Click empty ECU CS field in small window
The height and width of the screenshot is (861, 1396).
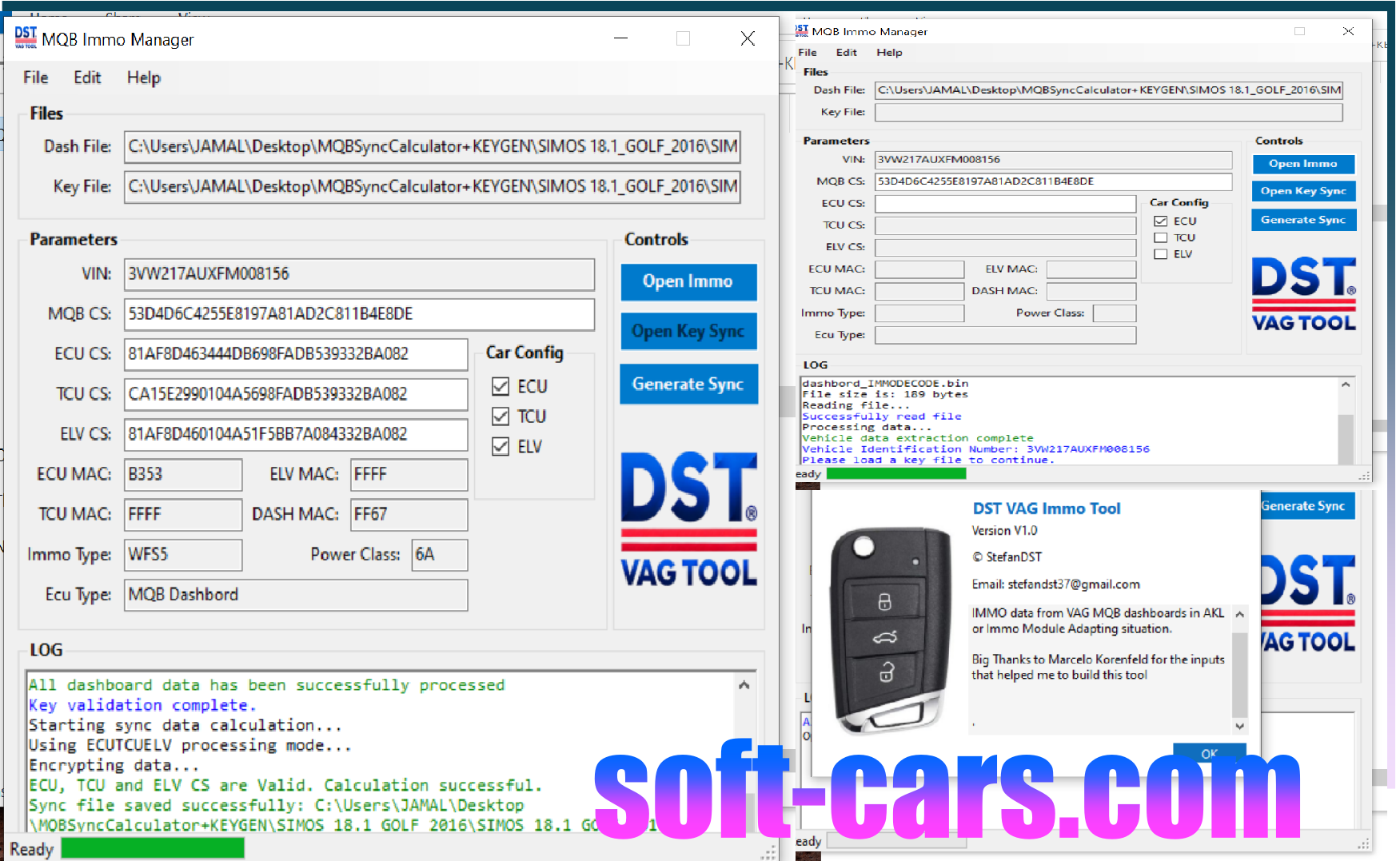pos(1005,204)
